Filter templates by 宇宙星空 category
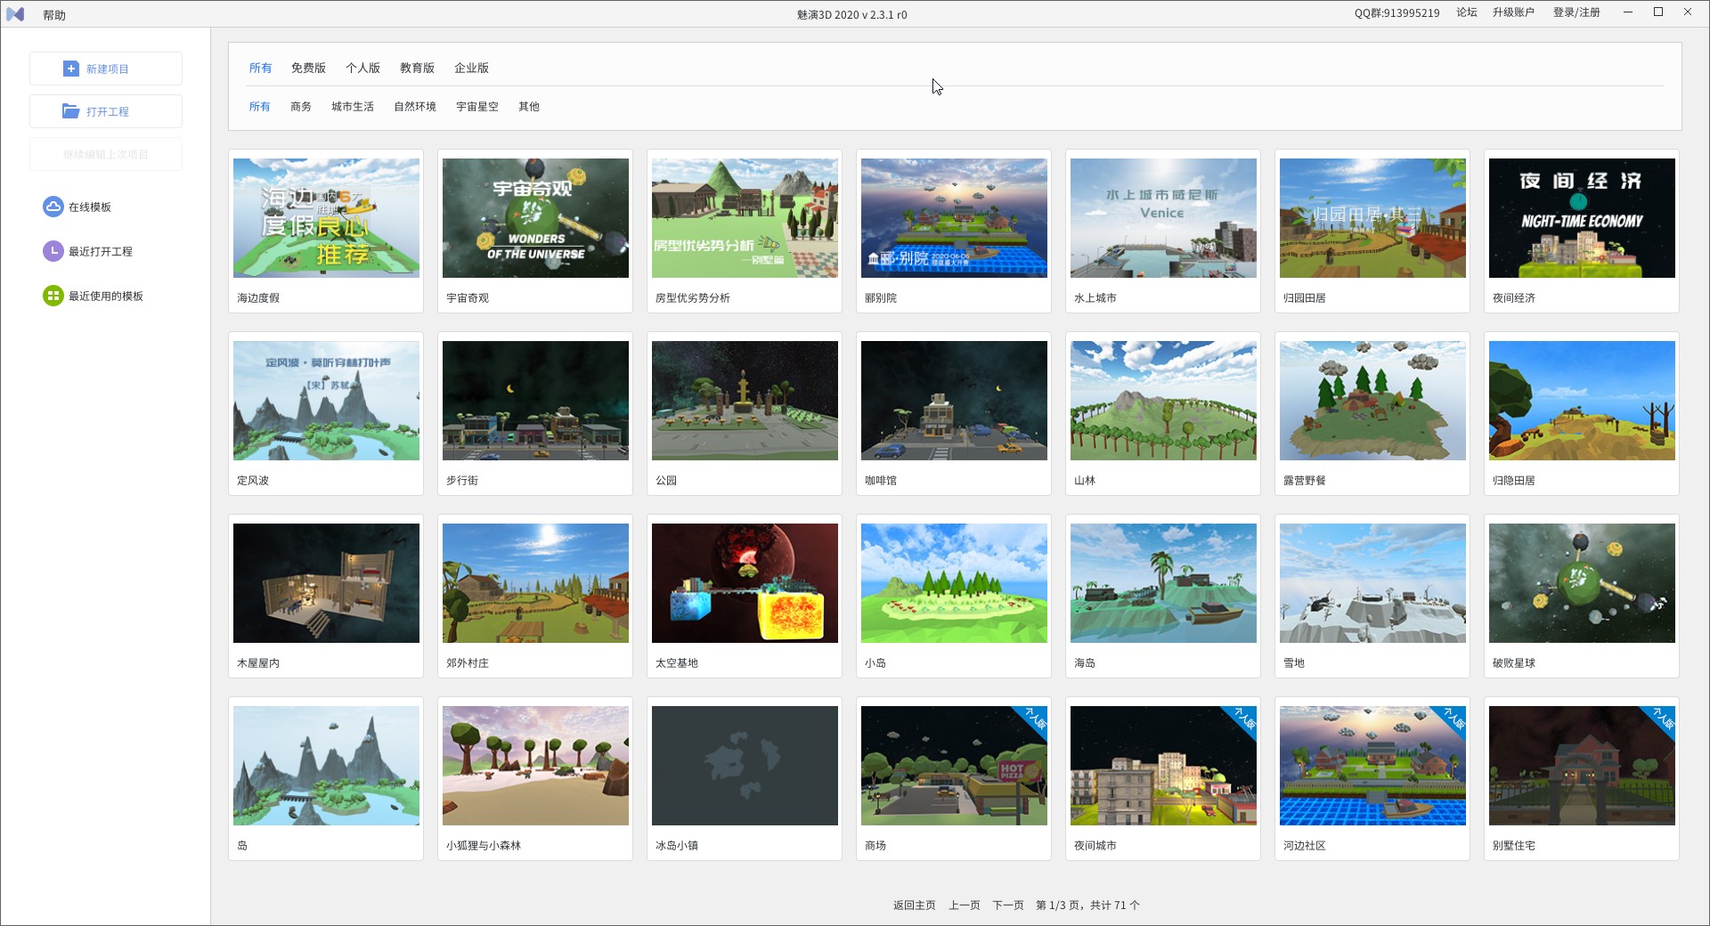 477,106
